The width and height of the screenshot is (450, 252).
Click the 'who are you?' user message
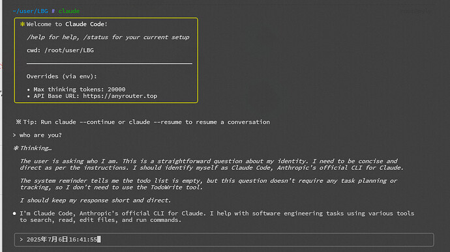pos(40,135)
